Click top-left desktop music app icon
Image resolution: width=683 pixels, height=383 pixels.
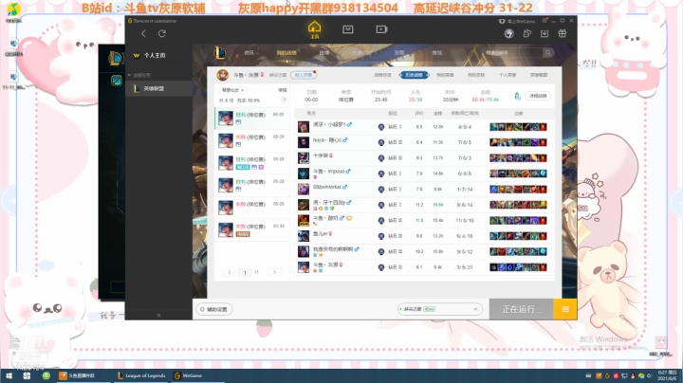13,10
